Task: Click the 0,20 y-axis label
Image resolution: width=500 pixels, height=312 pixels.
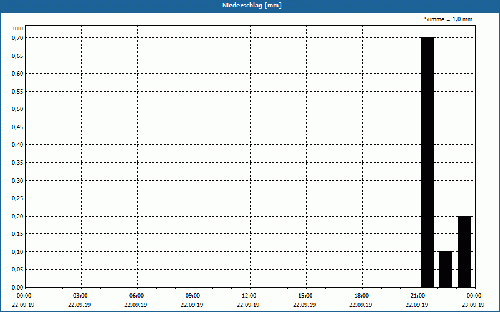Action: click(x=17, y=216)
